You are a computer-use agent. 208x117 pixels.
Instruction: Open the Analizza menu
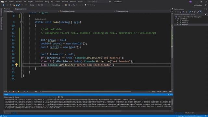tap(58, 2)
